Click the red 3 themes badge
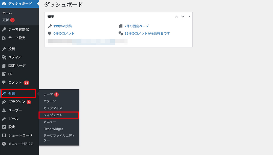This screenshot has width=273, height=155. pyautogui.click(x=57, y=95)
